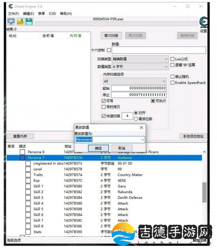Cancel the change value dialog
217x248 pixels.
122,148
